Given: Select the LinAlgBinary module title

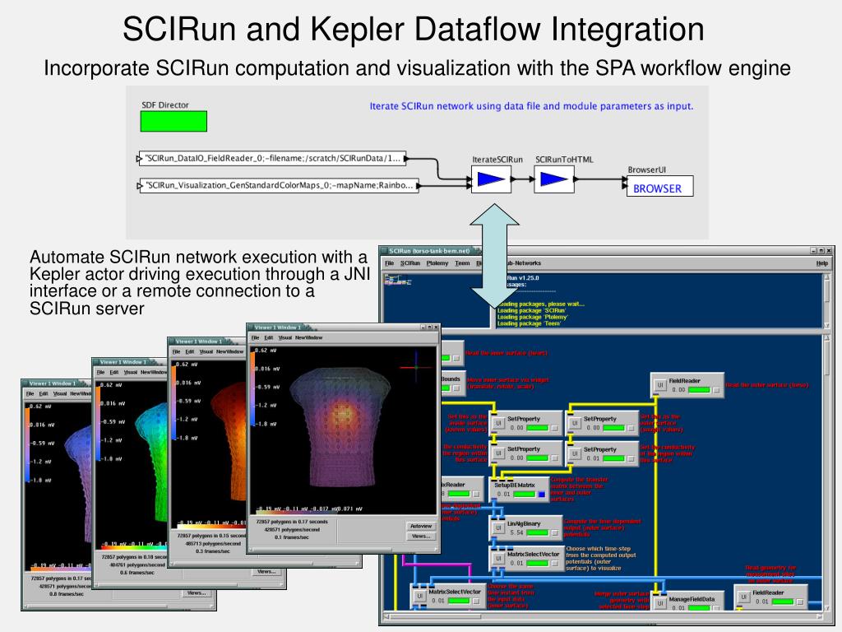Looking at the screenshot, I should 524,523.
